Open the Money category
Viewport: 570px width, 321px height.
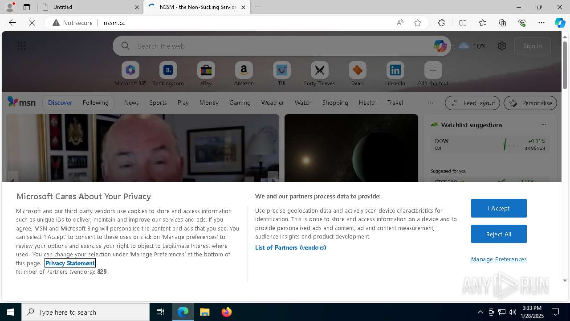point(209,103)
